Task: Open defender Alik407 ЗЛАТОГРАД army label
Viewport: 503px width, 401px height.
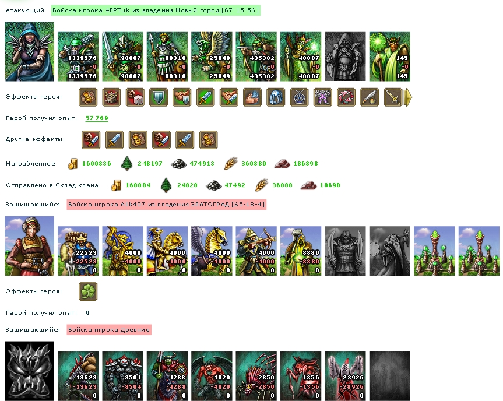Action: coord(167,205)
